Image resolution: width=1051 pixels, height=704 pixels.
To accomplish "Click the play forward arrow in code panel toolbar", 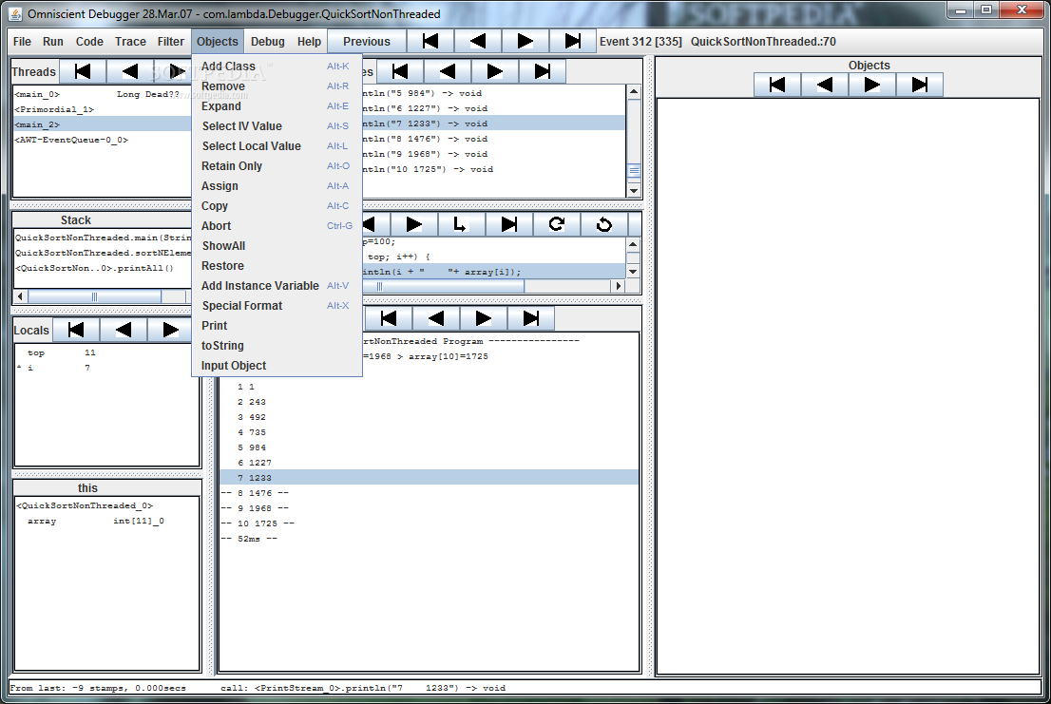I will point(414,224).
